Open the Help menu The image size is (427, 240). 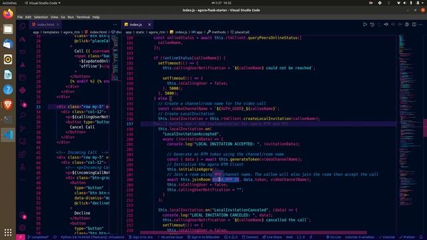pos(96,17)
